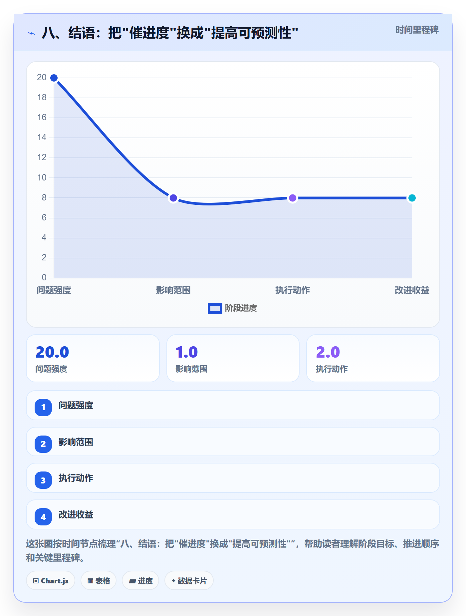Click the Chart.js tag
466x616 pixels.
tap(51, 581)
